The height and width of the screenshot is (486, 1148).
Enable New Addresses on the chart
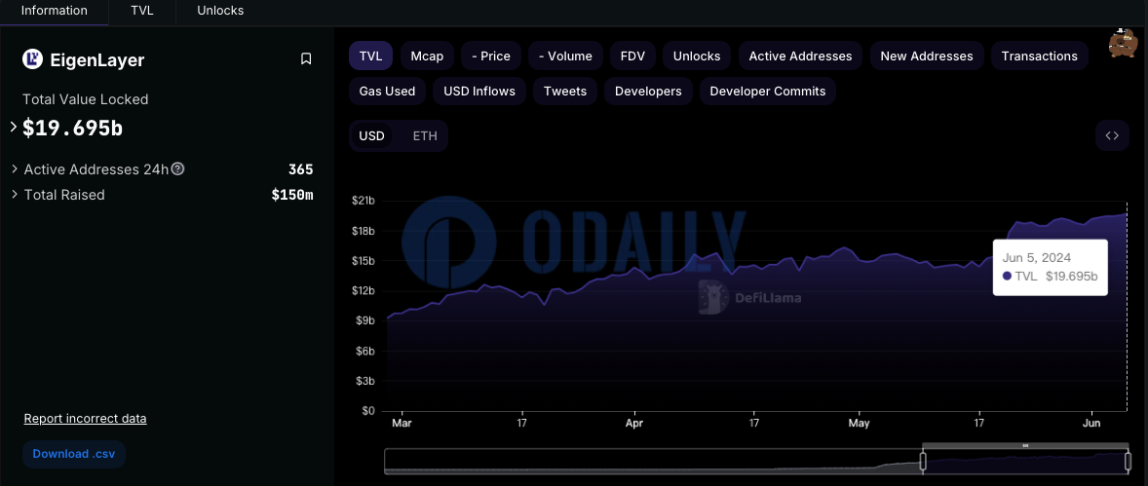coord(926,56)
